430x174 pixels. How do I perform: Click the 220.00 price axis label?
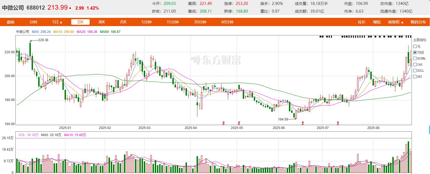[x=10, y=52]
